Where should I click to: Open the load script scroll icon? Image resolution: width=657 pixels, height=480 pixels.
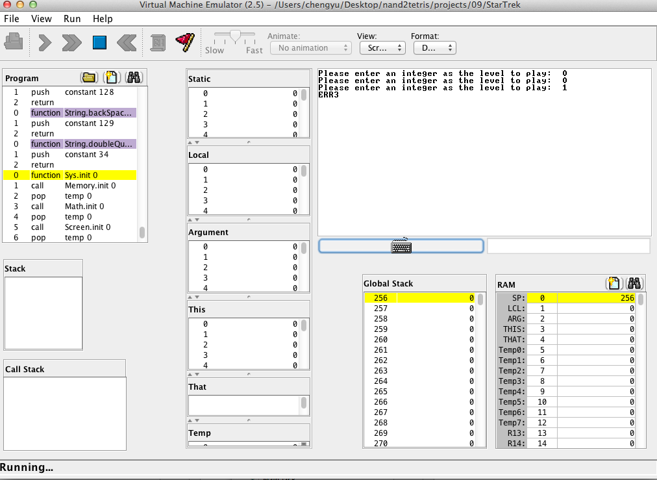coord(157,43)
